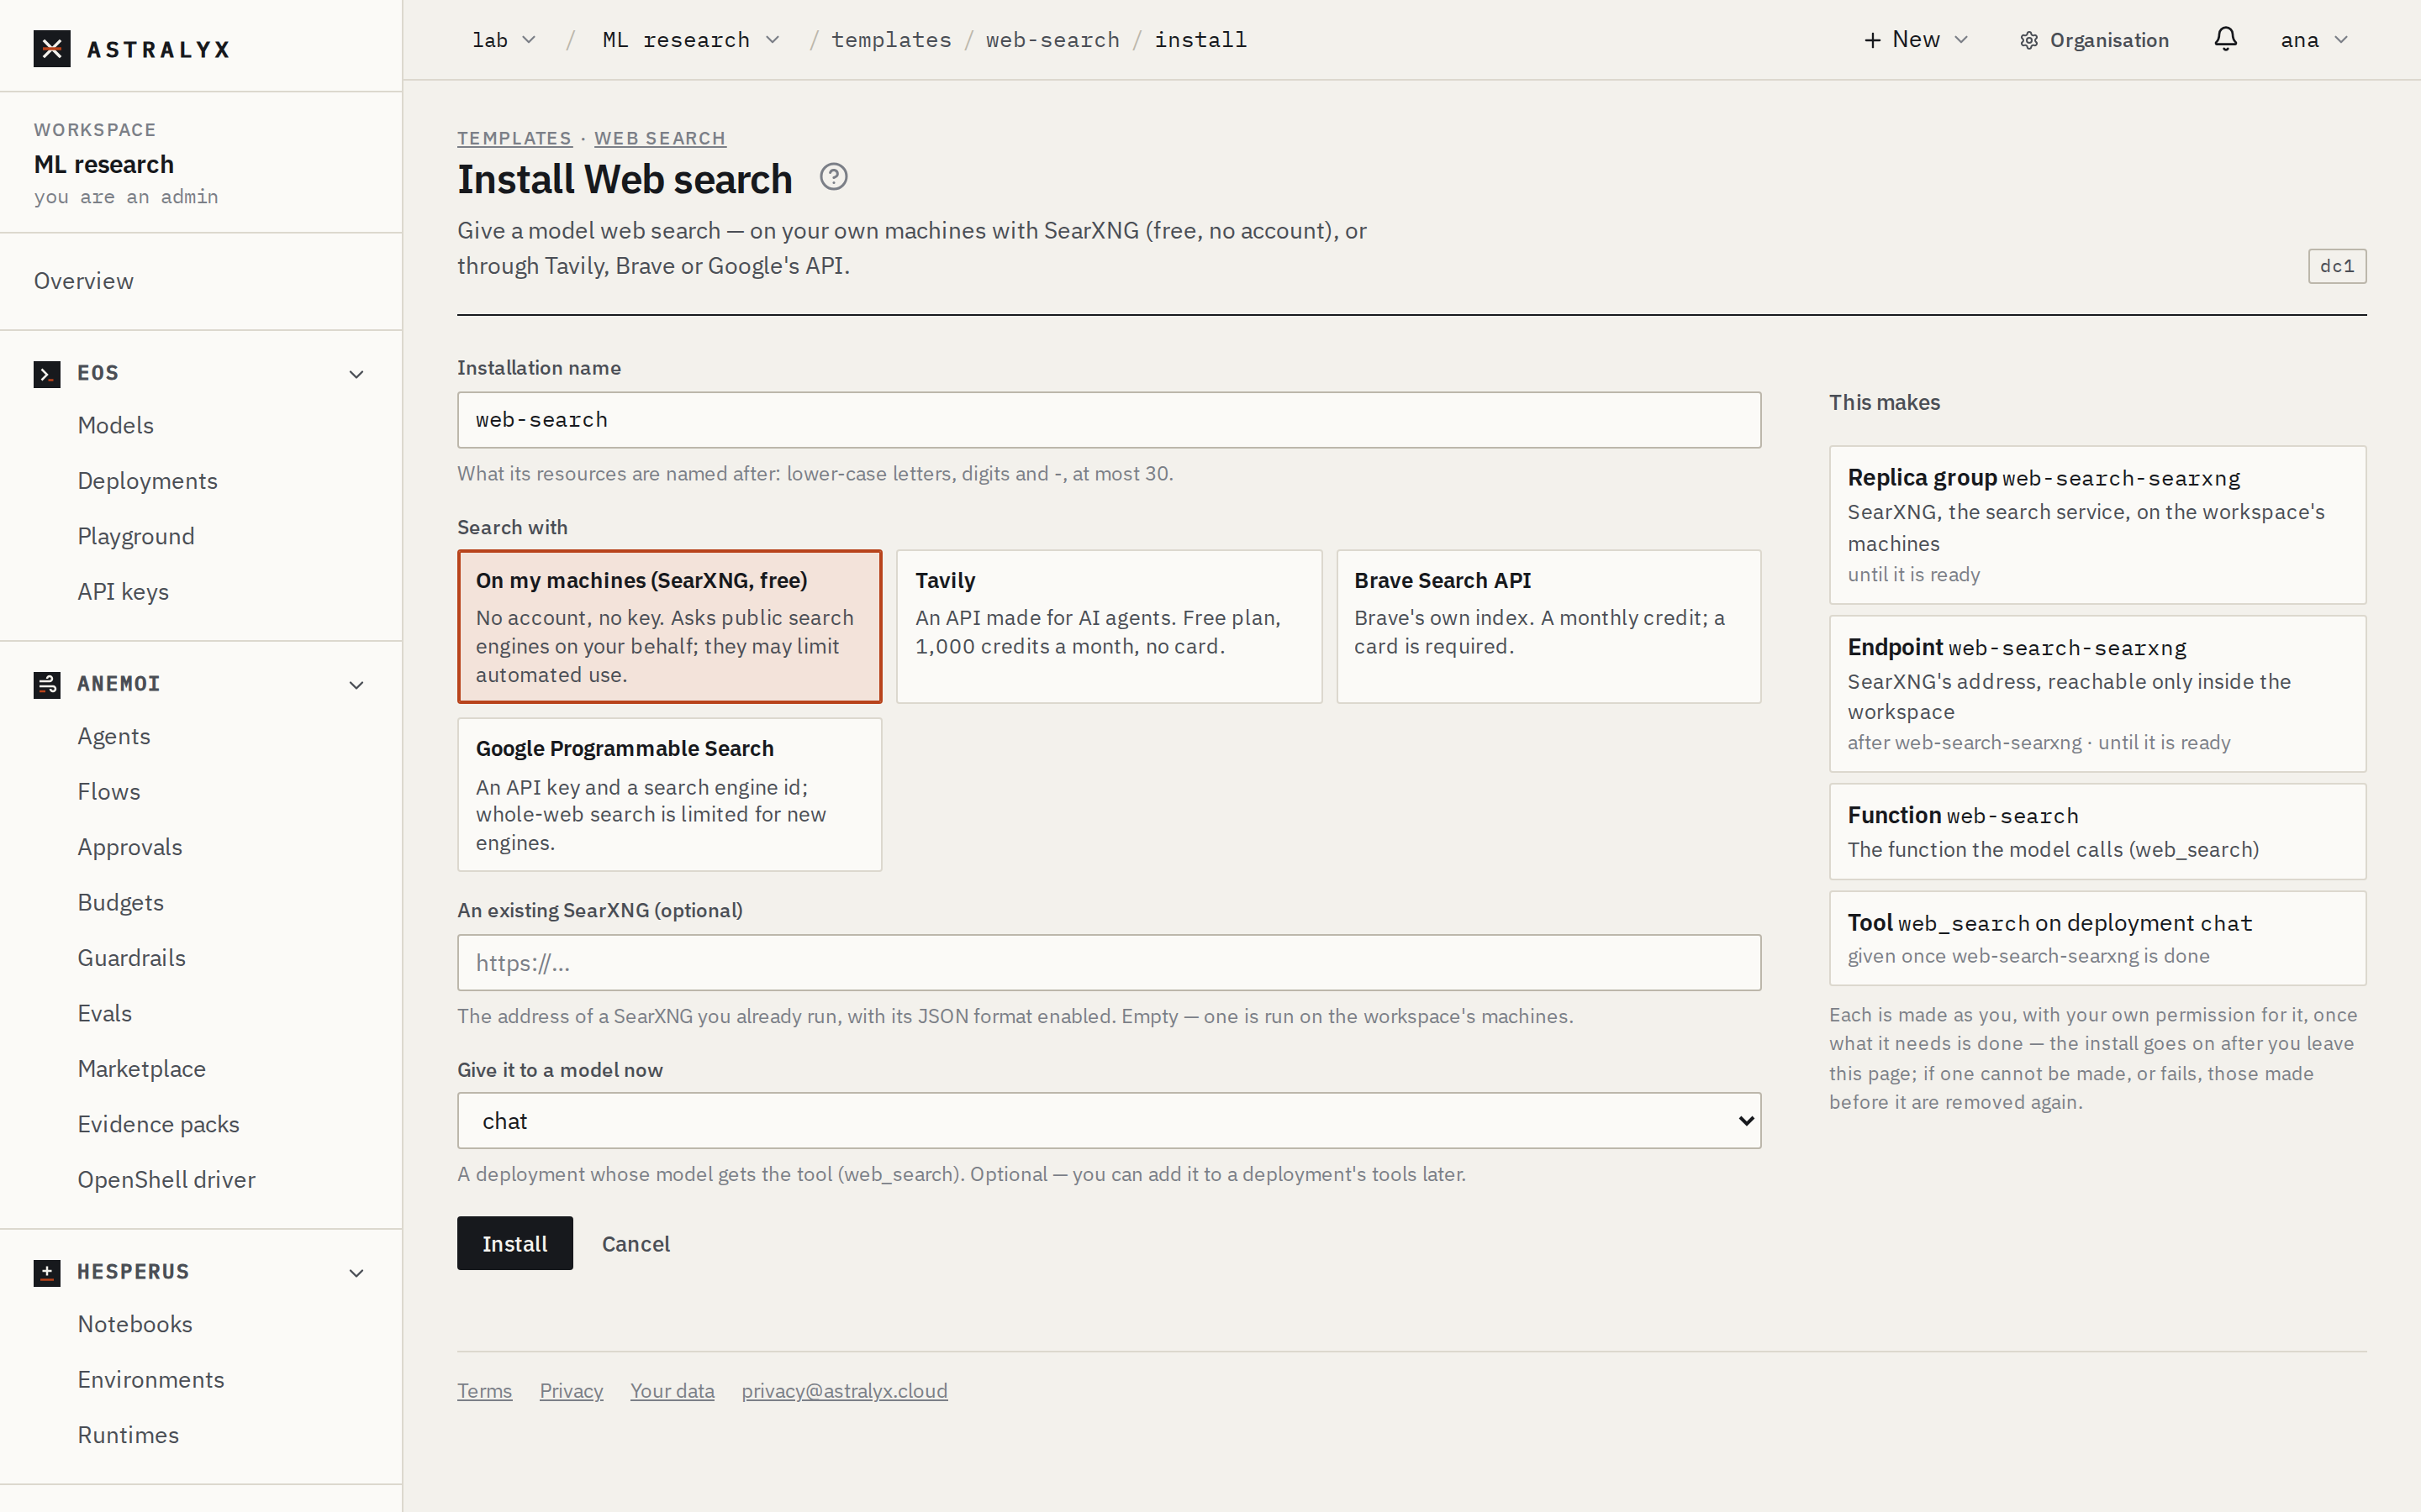Follow the TEMPLATES breadcrumb link
This screenshot has width=2421, height=1512.
pyautogui.click(x=514, y=138)
